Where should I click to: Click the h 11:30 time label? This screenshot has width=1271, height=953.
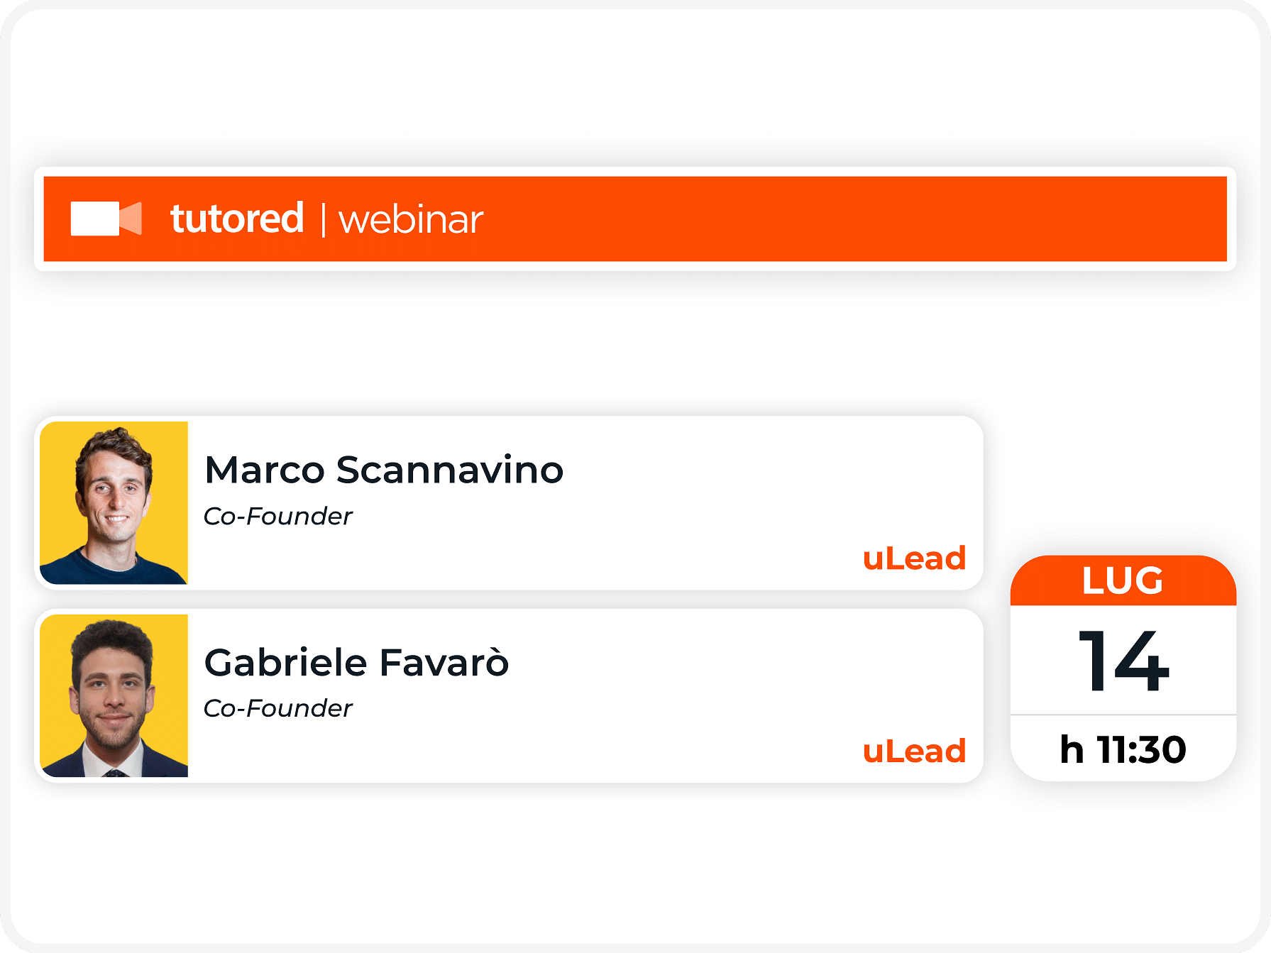pyautogui.click(x=1123, y=749)
